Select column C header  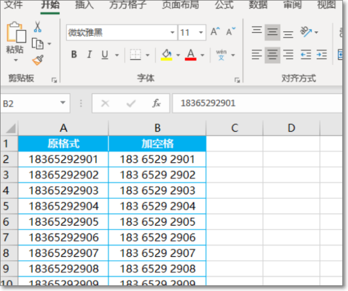[x=234, y=128]
